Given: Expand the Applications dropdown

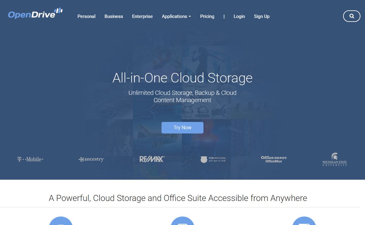Looking at the screenshot, I should click(176, 16).
